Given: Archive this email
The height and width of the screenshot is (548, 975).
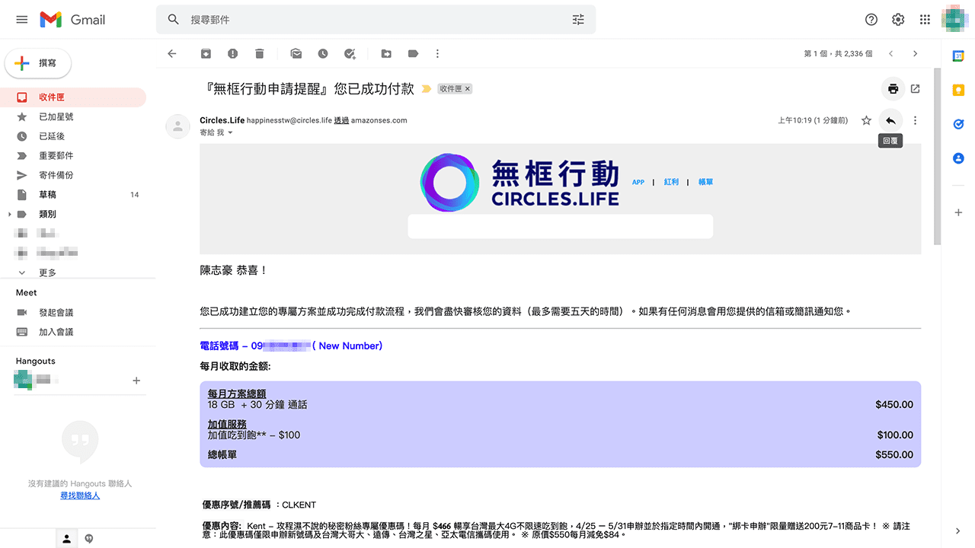Looking at the screenshot, I should [206, 53].
